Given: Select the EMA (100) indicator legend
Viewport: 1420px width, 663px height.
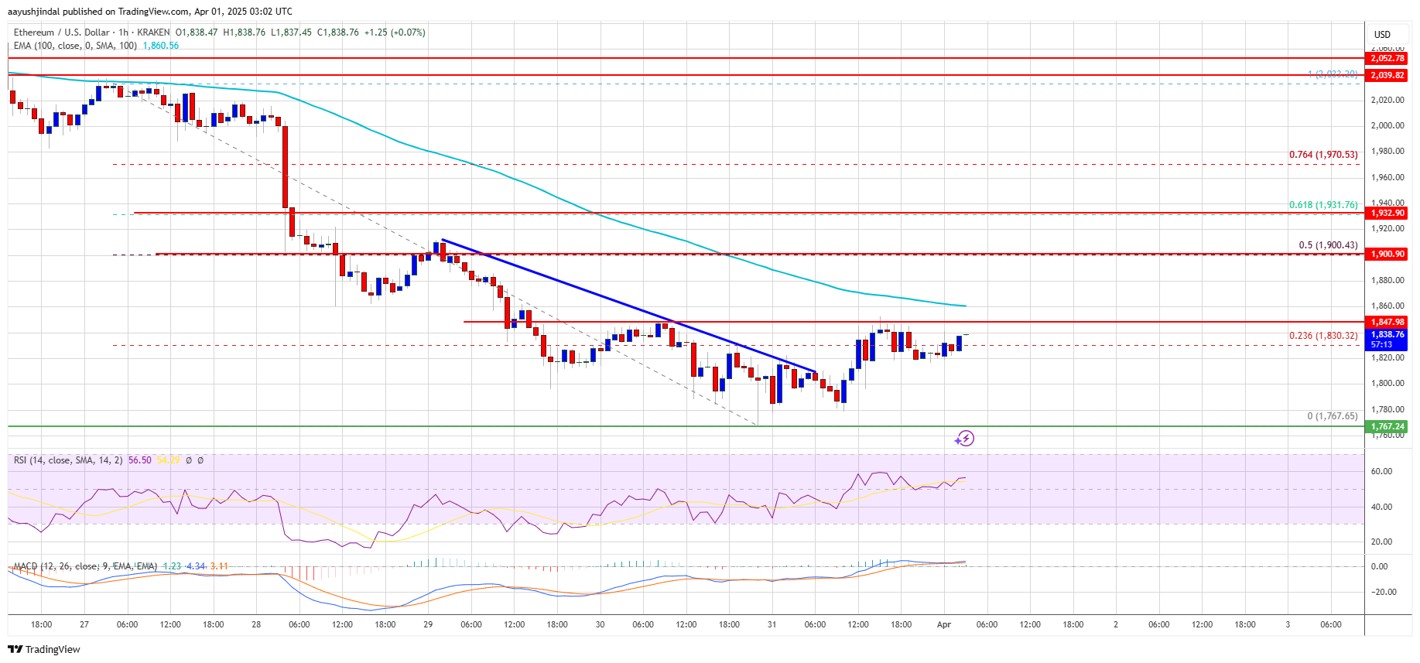Looking at the screenshot, I should click(x=74, y=46).
